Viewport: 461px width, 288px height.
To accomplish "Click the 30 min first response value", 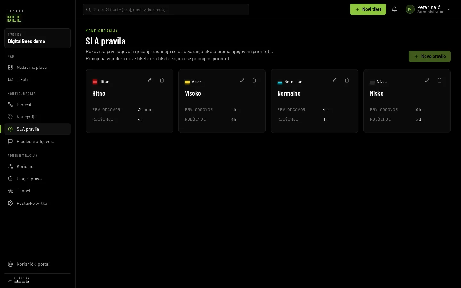I will 144,109.
